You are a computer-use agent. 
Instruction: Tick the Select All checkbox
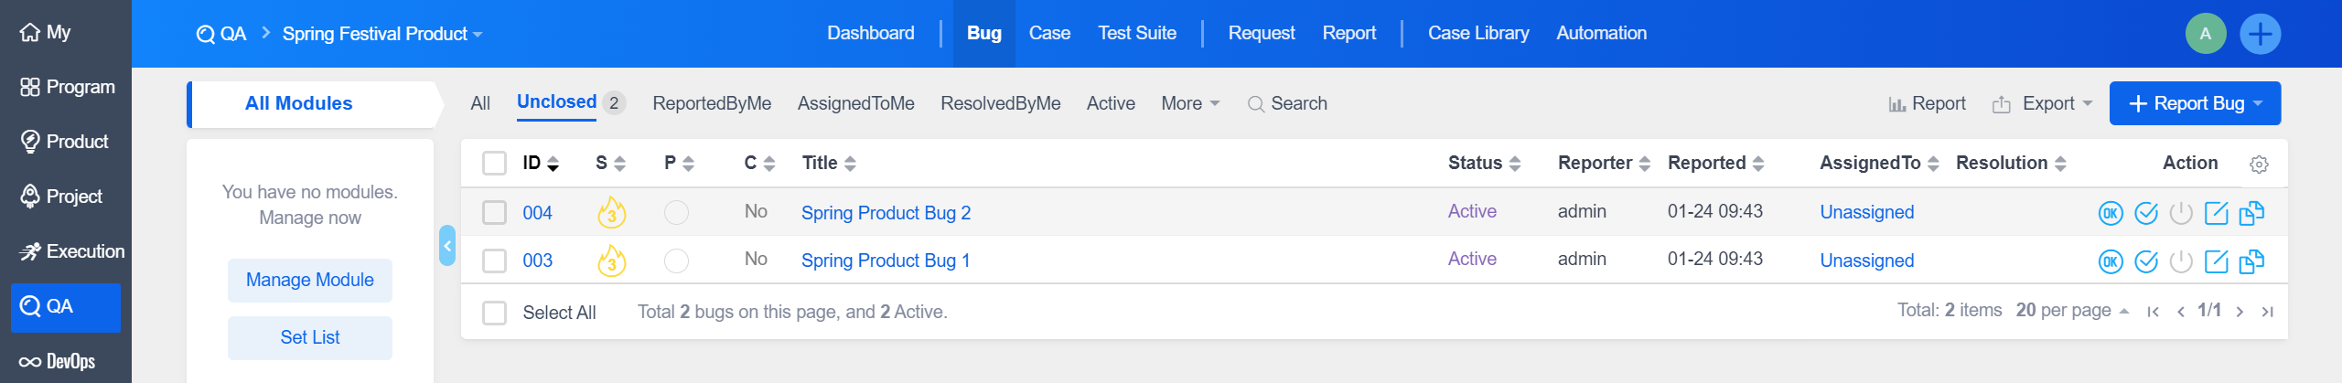coord(494,313)
